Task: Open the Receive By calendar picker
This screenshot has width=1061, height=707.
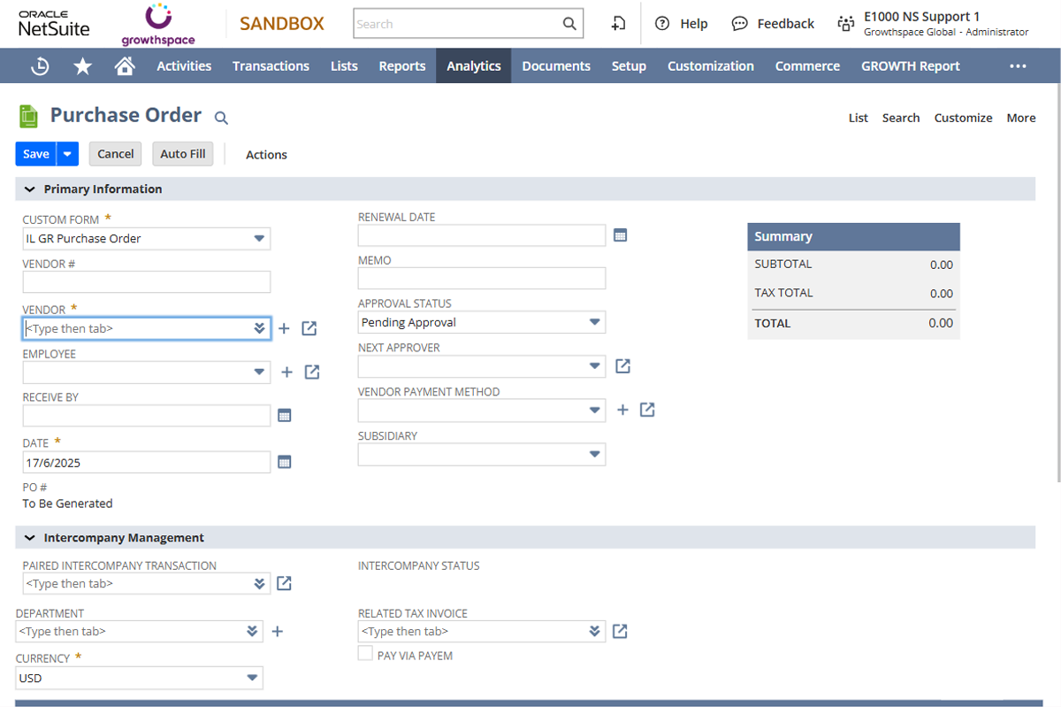Action: (x=285, y=416)
